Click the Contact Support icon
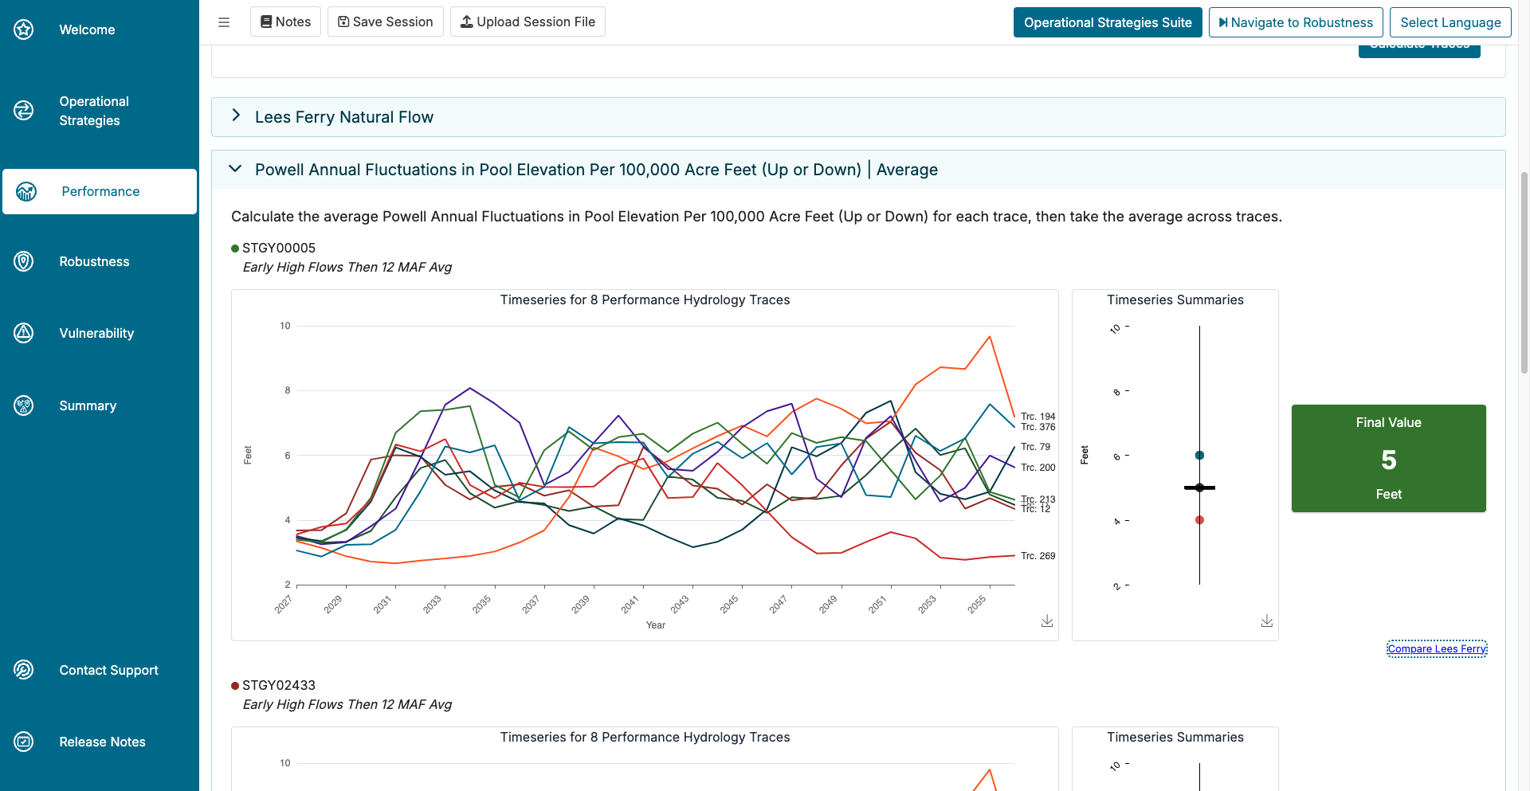This screenshot has height=791, width=1530. click(x=24, y=670)
